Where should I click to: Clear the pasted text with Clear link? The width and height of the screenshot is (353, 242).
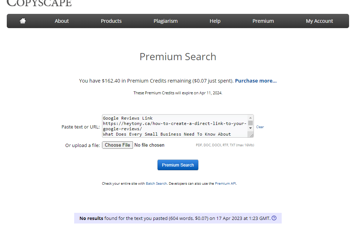(260, 127)
